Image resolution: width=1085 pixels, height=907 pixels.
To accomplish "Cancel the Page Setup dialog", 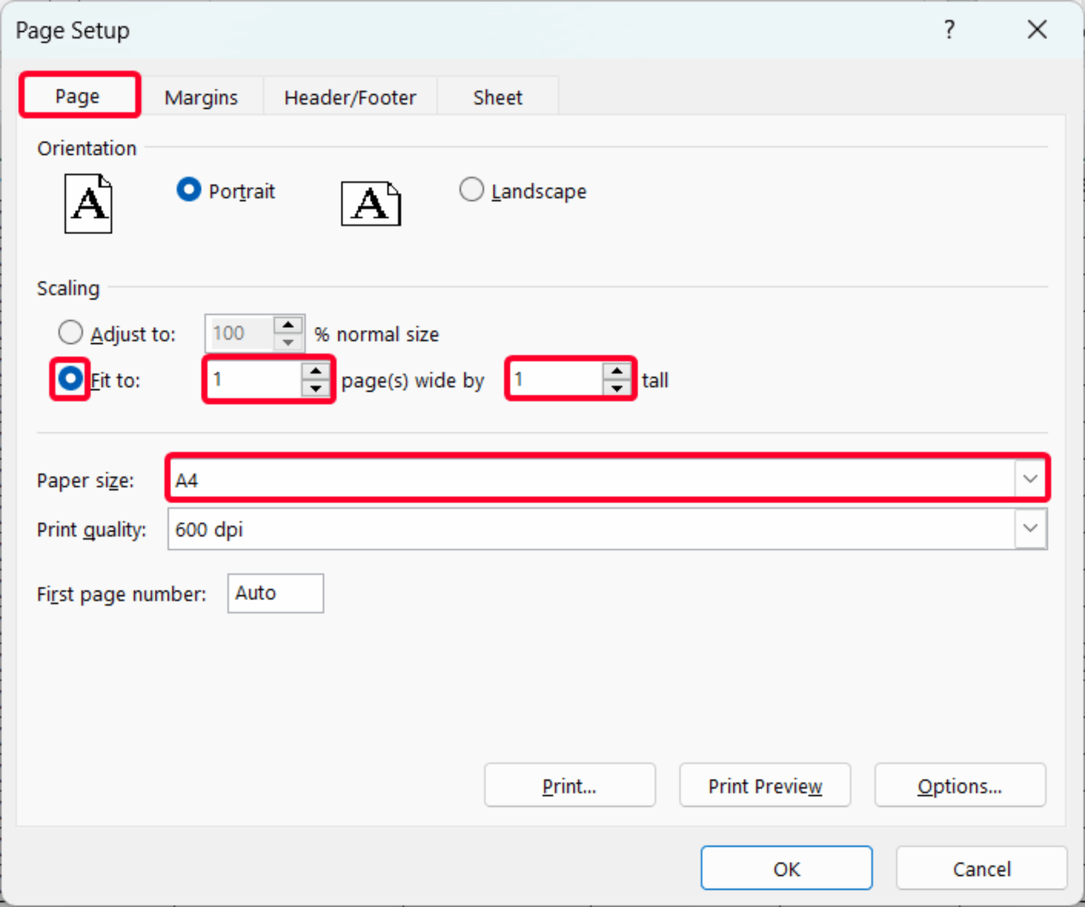I will coord(982,868).
